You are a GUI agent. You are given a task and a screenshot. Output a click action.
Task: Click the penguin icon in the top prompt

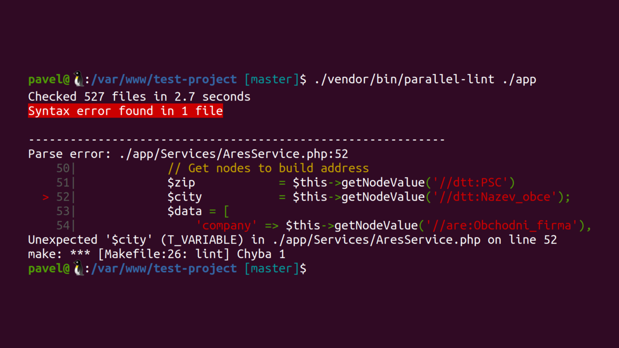pos(79,79)
